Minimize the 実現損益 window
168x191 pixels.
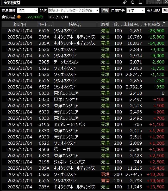point(150,2)
